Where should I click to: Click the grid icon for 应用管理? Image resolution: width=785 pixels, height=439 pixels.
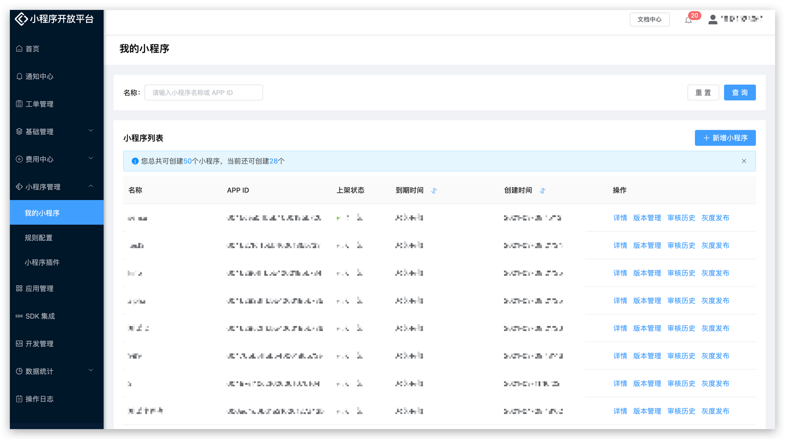coord(19,288)
